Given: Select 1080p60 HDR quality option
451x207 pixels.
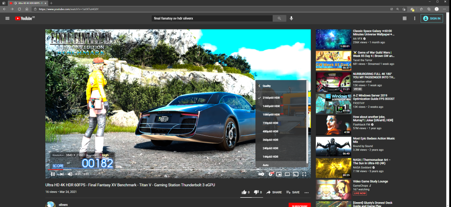Looking at the screenshot, I should click(x=271, y=115).
